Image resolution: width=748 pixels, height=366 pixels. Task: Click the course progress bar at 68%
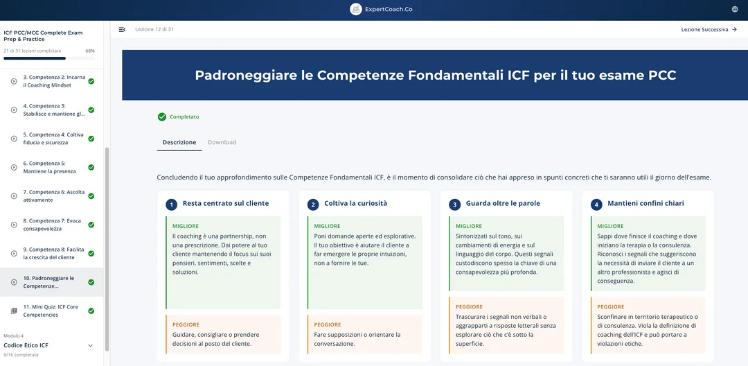tap(49, 58)
